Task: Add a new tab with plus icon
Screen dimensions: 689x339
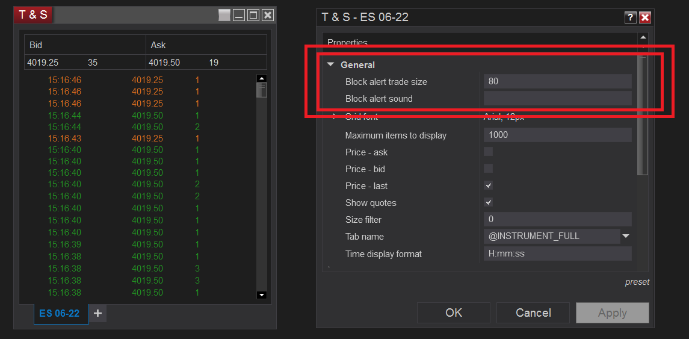Action: coord(97,313)
